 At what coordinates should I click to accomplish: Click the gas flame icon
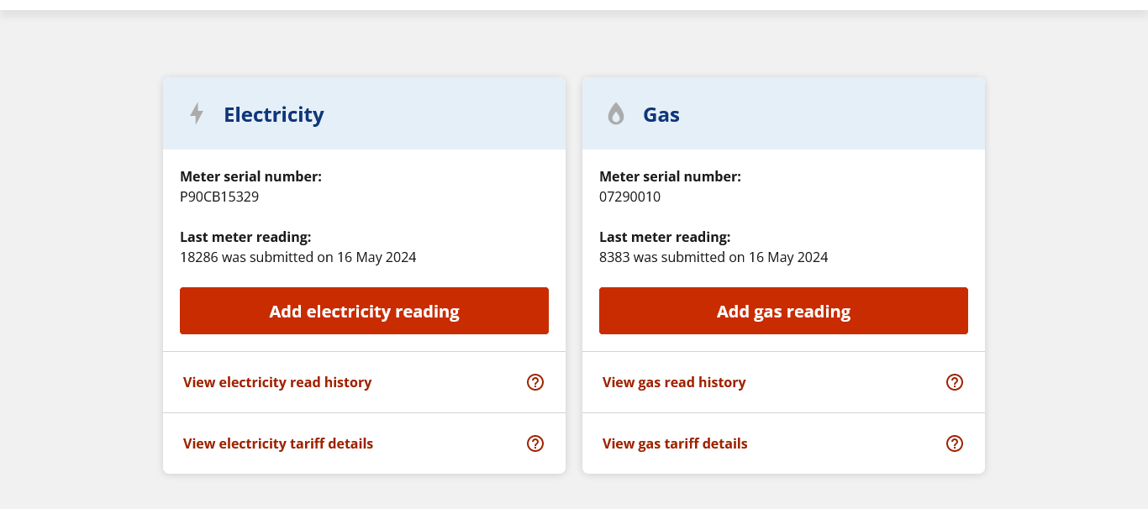616,114
